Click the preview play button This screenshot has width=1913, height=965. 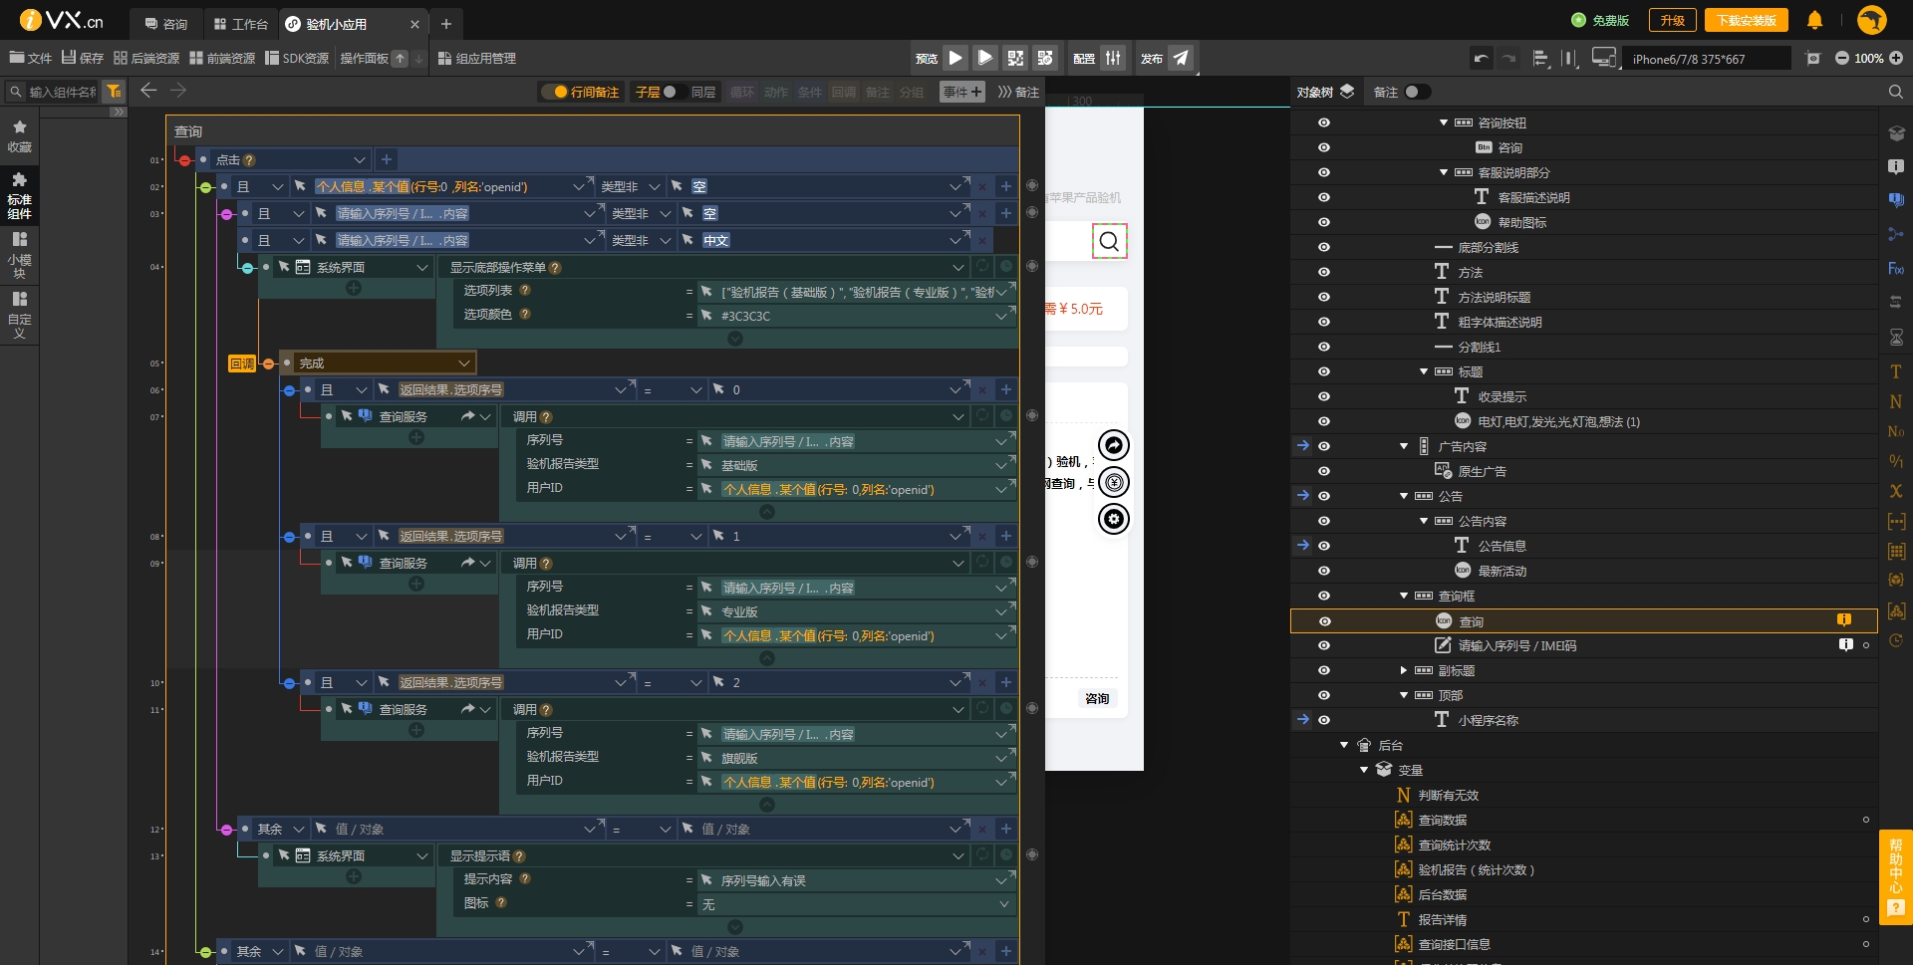956,58
